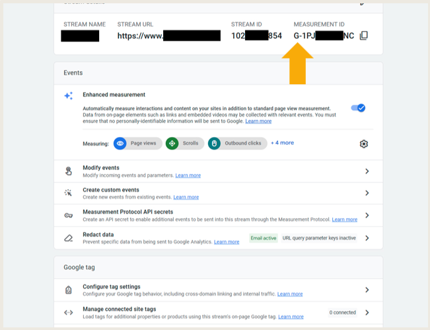This screenshot has height=330, width=430.
Task: Click the Measurement Protocol key icon
Action: pos(68,215)
